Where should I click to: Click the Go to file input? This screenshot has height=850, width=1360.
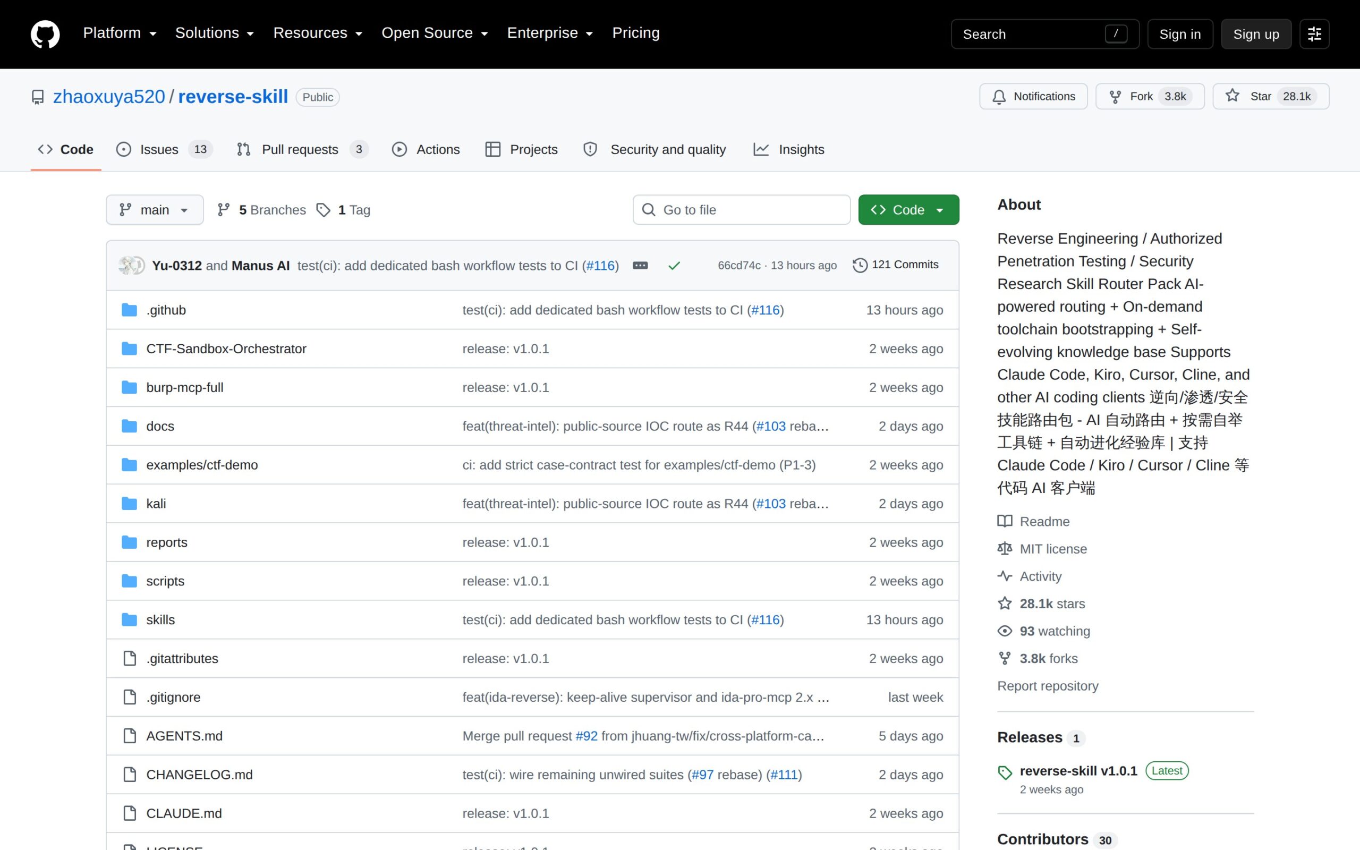coord(741,210)
